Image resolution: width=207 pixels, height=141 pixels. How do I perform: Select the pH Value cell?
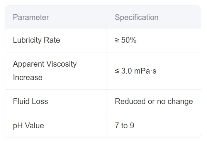click(56, 126)
